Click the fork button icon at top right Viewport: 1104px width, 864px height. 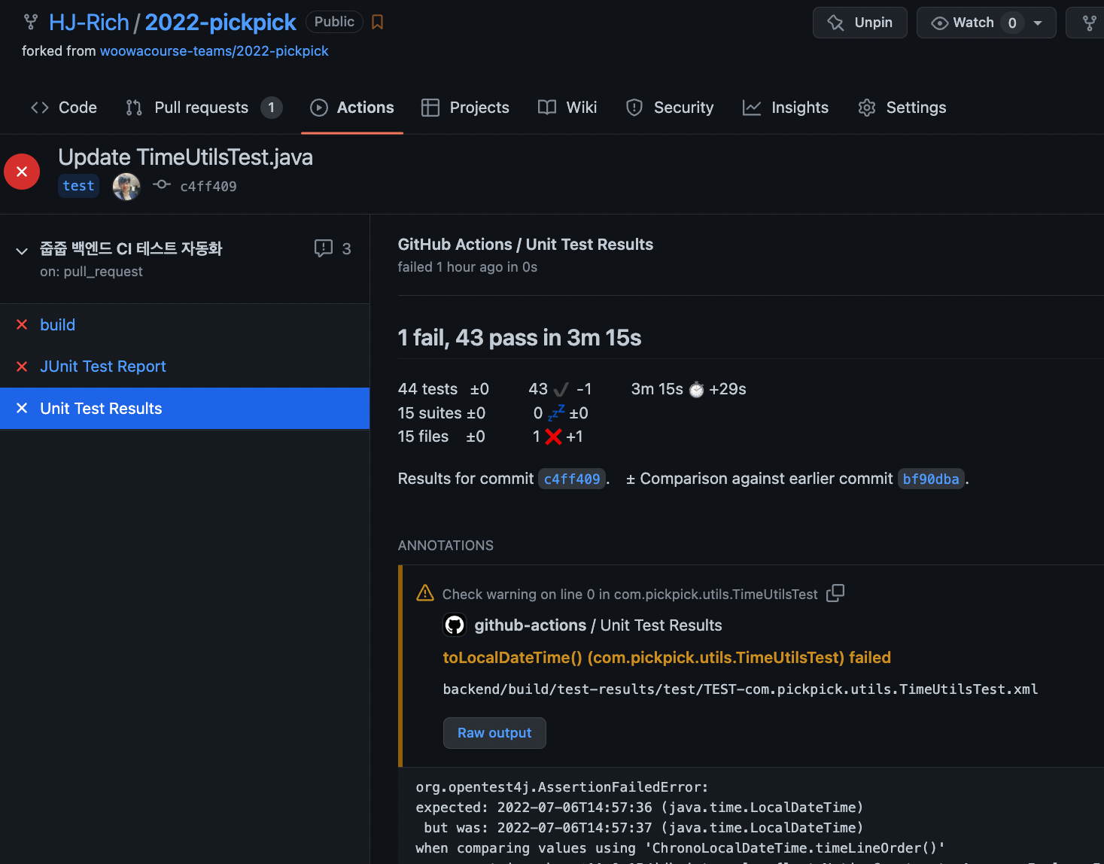[x=1089, y=23]
